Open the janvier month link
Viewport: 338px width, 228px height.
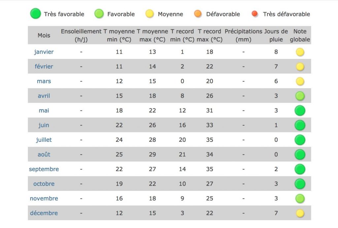[44, 52]
